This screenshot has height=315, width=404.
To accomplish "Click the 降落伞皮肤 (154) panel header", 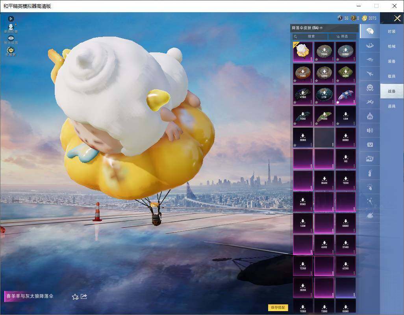I will [x=324, y=28].
